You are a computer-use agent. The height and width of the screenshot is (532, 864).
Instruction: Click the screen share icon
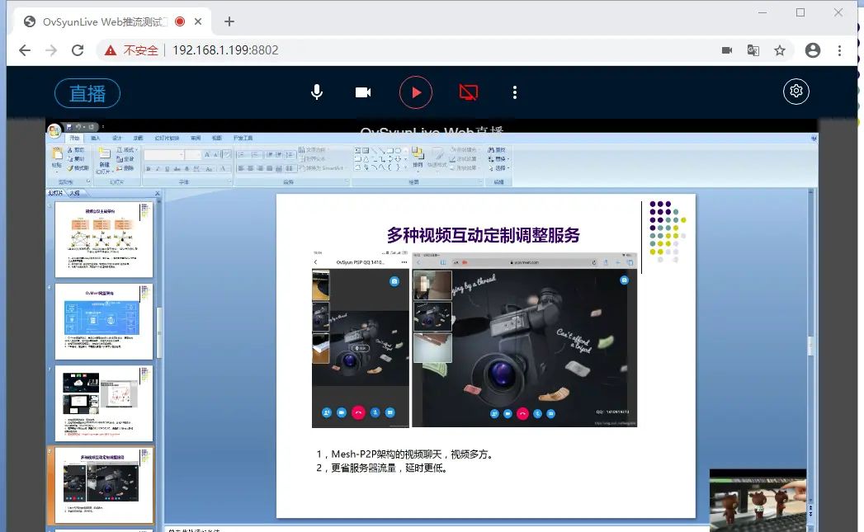coord(469,92)
